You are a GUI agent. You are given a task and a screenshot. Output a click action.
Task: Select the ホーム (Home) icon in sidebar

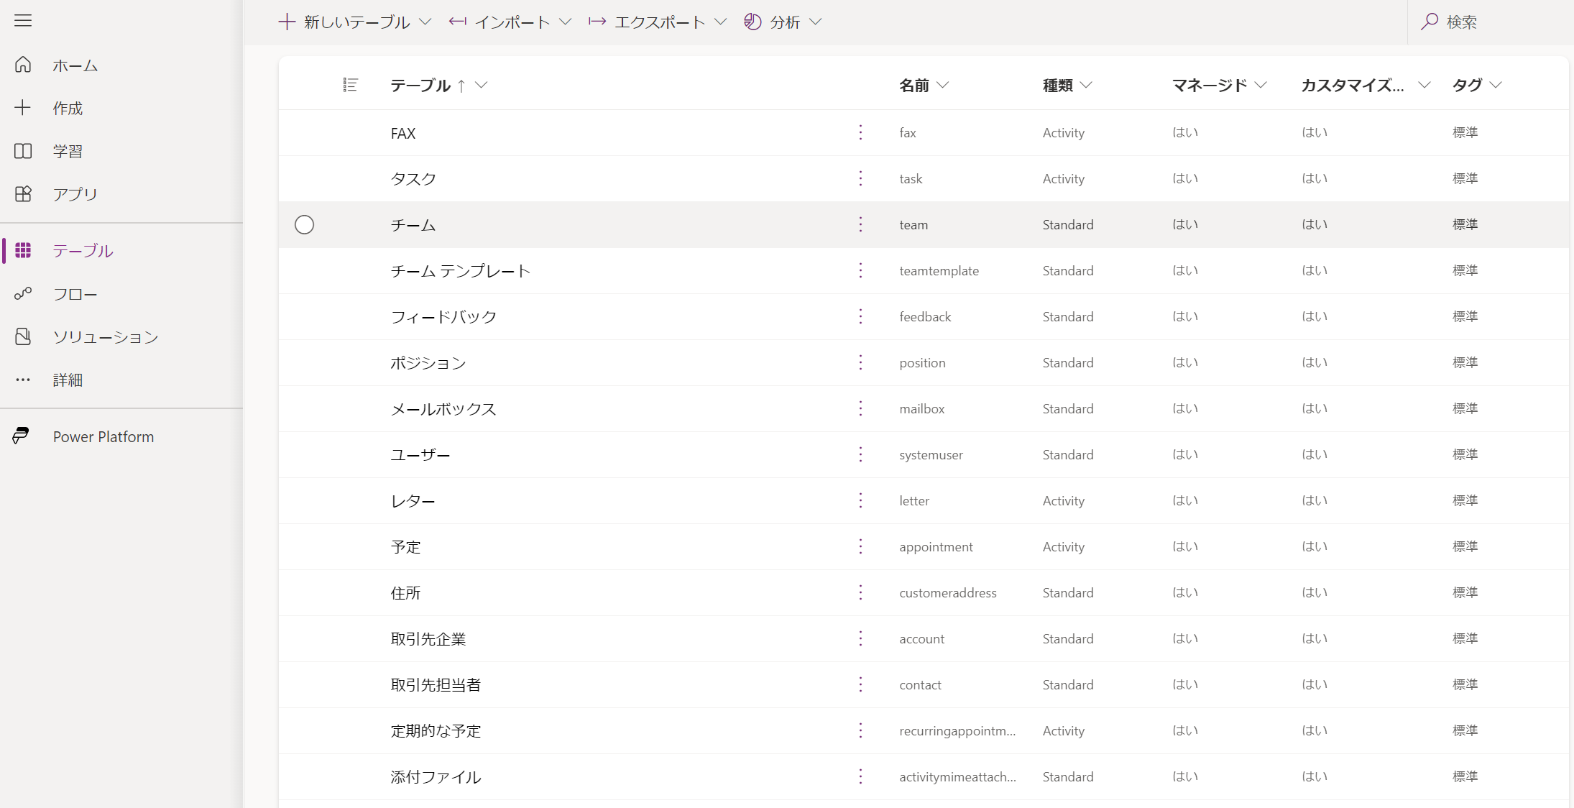(x=23, y=65)
